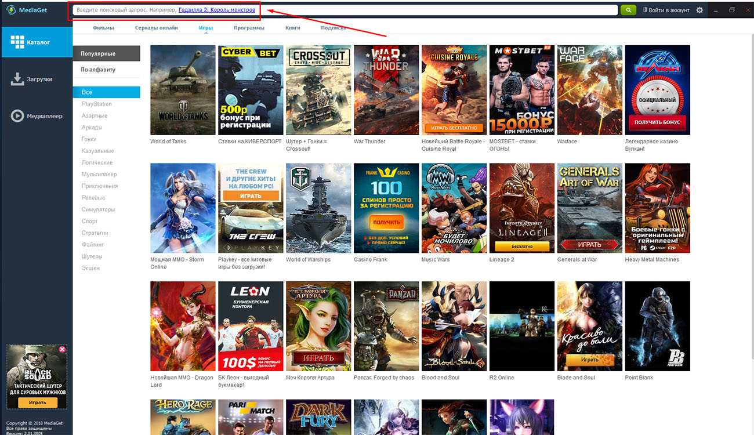Switch to the Сериалы онлайн tab
The width and height of the screenshot is (754, 435).
click(x=157, y=28)
